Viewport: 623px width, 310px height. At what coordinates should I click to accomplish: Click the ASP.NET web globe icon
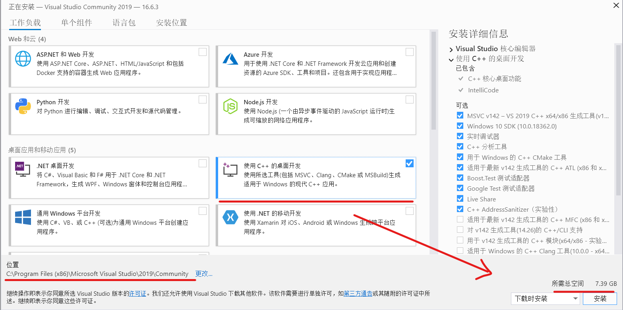point(23,58)
